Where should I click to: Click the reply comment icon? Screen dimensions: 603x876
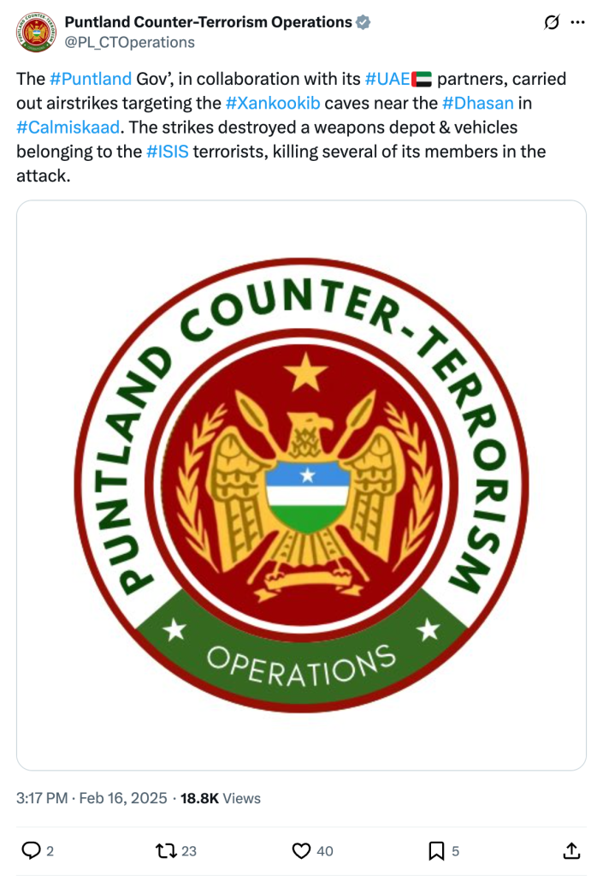32,850
